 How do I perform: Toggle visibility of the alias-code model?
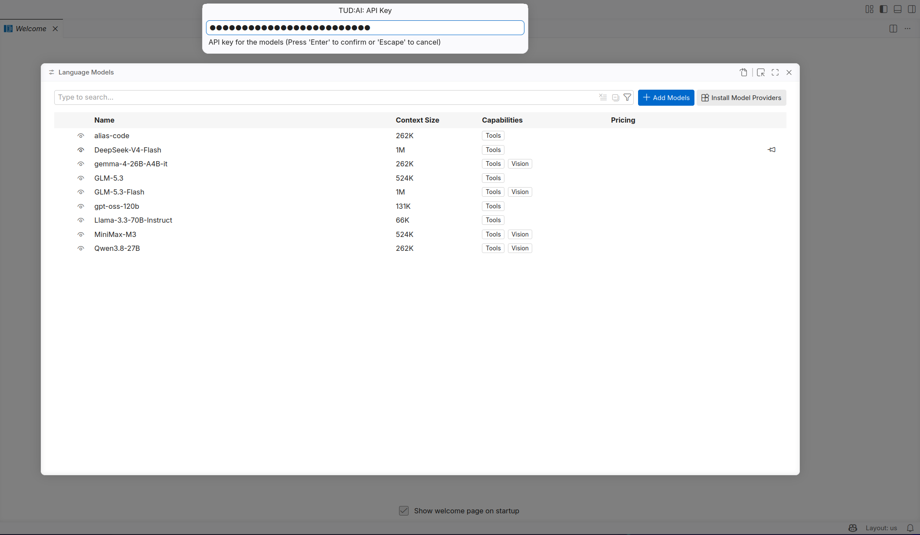click(81, 136)
